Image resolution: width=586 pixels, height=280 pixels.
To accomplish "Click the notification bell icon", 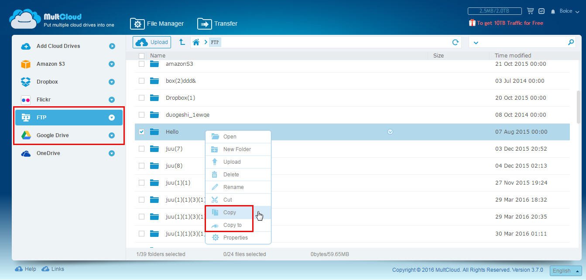I will [553, 11].
